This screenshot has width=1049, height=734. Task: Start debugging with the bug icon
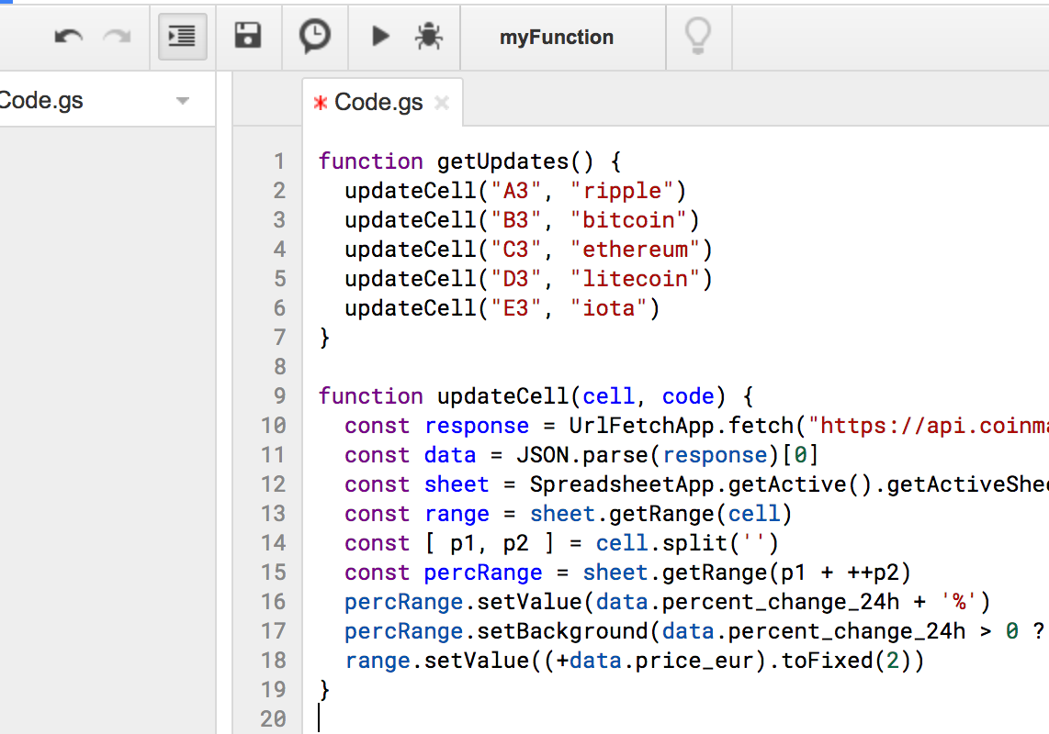coord(428,37)
